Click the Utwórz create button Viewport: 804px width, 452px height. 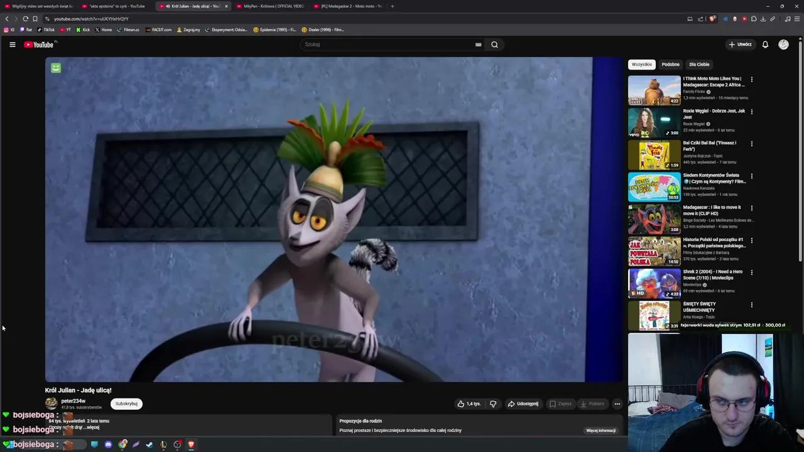coord(741,45)
